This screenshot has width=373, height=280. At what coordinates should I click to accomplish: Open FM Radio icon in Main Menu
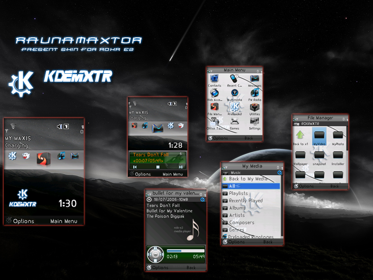[x=255, y=93]
